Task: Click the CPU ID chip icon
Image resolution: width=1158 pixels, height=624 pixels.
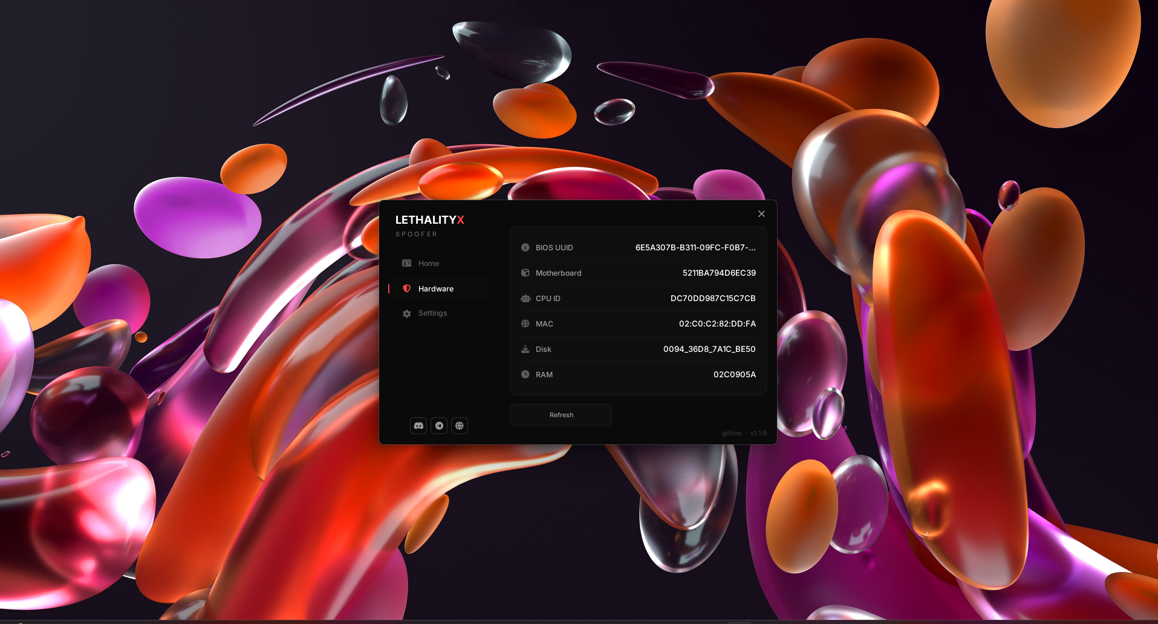Action: point(525,298)
